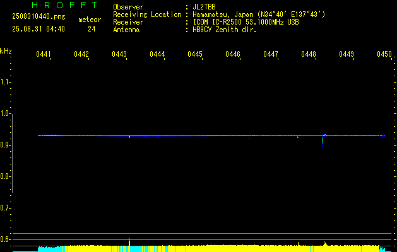Viewport: 397px width, 252px height.
Task: Click the 1.1 kHz axis label
Action: [x=5, y=82]
